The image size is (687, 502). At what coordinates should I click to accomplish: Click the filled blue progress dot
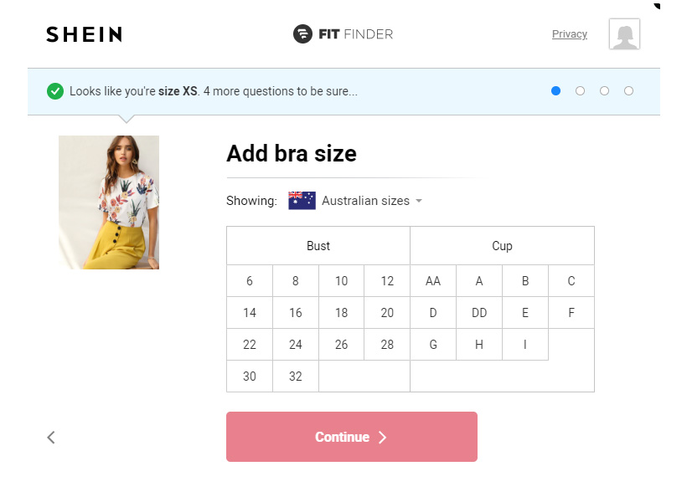tap(555, 90)
